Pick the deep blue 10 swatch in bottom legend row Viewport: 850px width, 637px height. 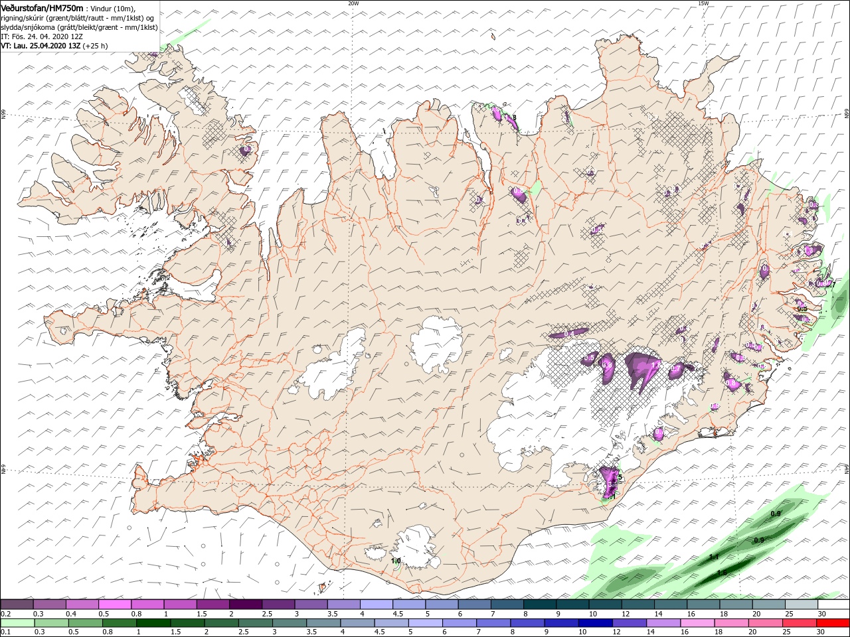click(x=595, y=623)
